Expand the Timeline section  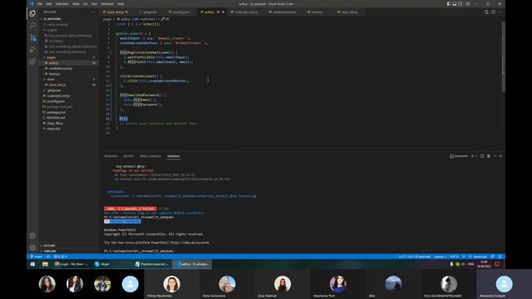69,251
